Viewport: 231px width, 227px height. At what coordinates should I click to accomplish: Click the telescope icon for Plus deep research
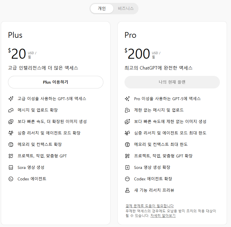[x=11, y=133]
